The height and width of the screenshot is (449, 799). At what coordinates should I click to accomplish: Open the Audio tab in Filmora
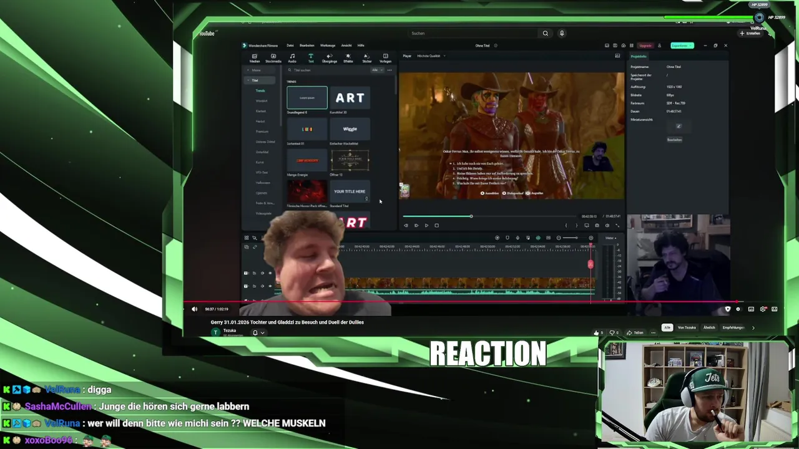pyautogui.click(x=292, y=58)
